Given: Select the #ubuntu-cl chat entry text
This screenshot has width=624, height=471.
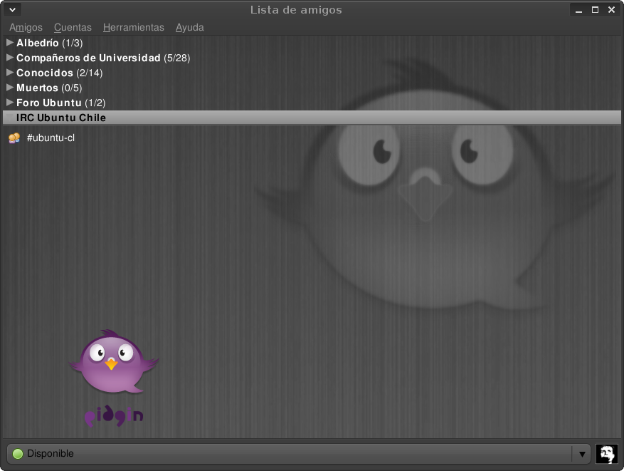Looking at the screenshot, I should (51, 138).
